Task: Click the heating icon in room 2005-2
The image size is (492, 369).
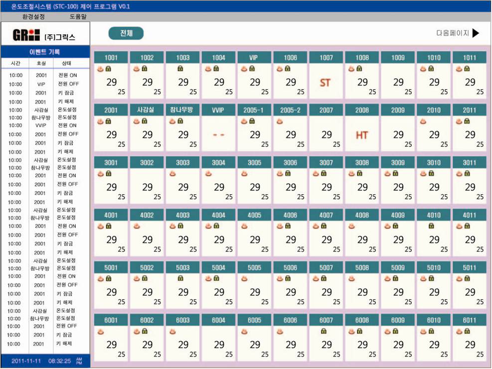Action: 280,121
